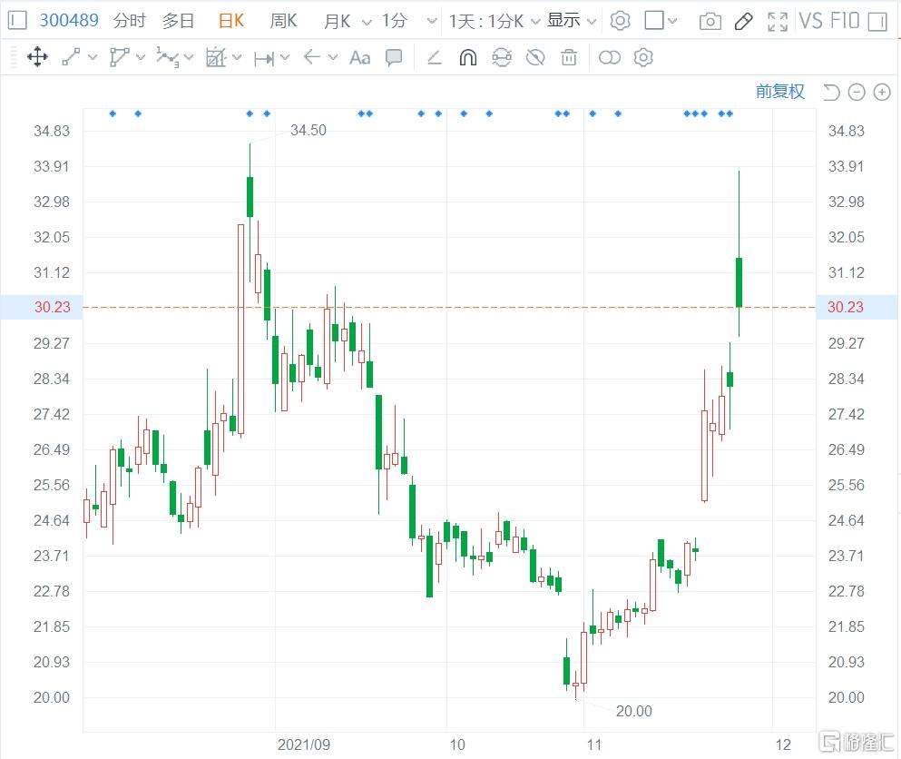Select the arrow annotation tool
901x759 pixels.
click(311, 57)
